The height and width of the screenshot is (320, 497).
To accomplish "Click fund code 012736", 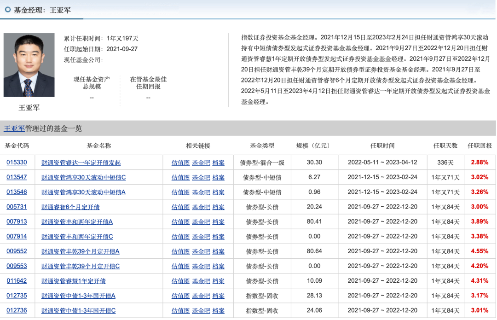I will pos(17,311).
